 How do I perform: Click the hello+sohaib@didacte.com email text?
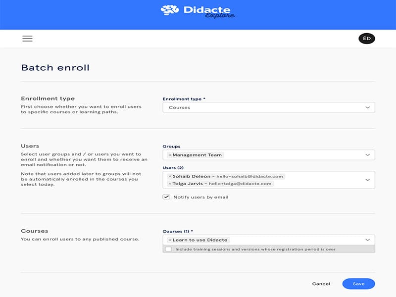pyautogui.click(x=249, y=176)
